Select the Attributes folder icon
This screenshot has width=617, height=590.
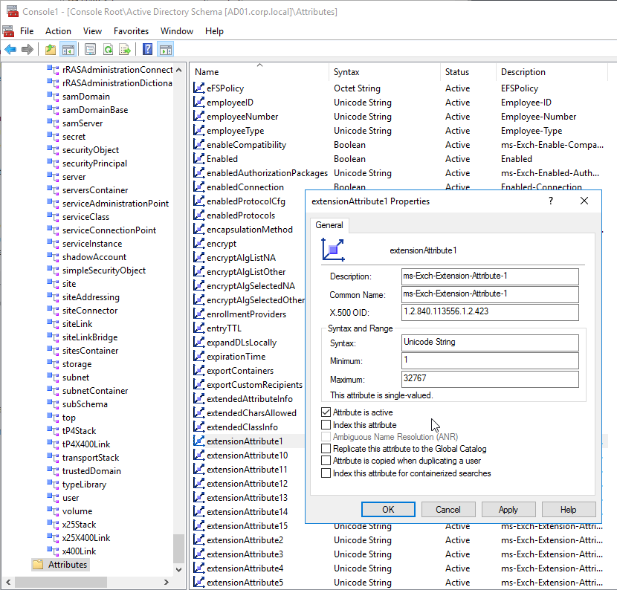pyautogui.click(x=38, y=565)
